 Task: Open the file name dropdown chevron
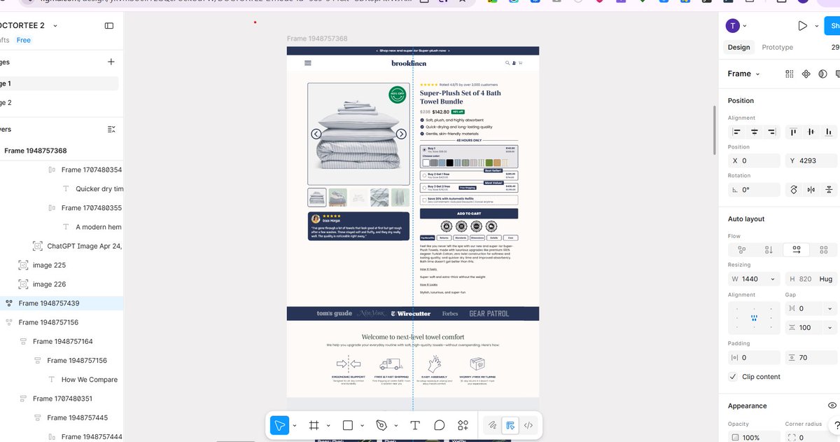click(55, 26)
